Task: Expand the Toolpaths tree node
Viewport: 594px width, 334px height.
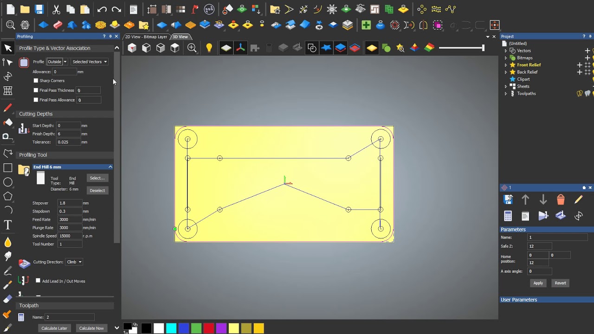Action: 506,94
